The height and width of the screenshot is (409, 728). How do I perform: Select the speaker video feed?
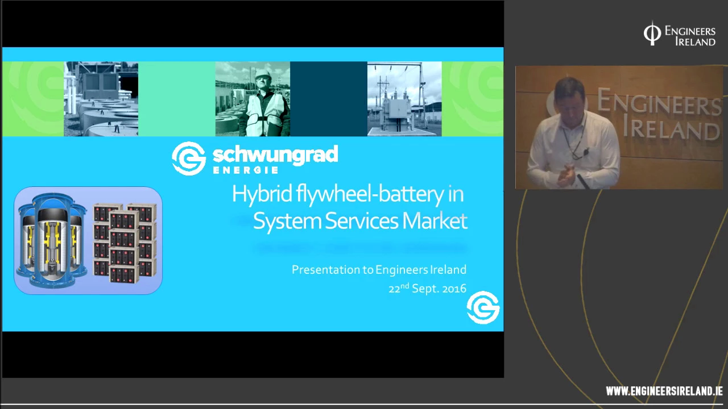(619, 127)
